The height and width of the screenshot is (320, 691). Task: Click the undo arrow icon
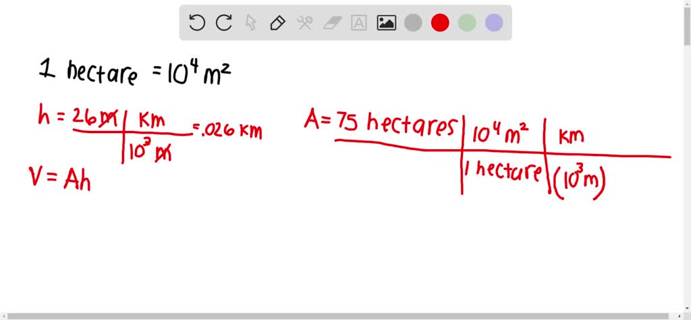(196, 22)
